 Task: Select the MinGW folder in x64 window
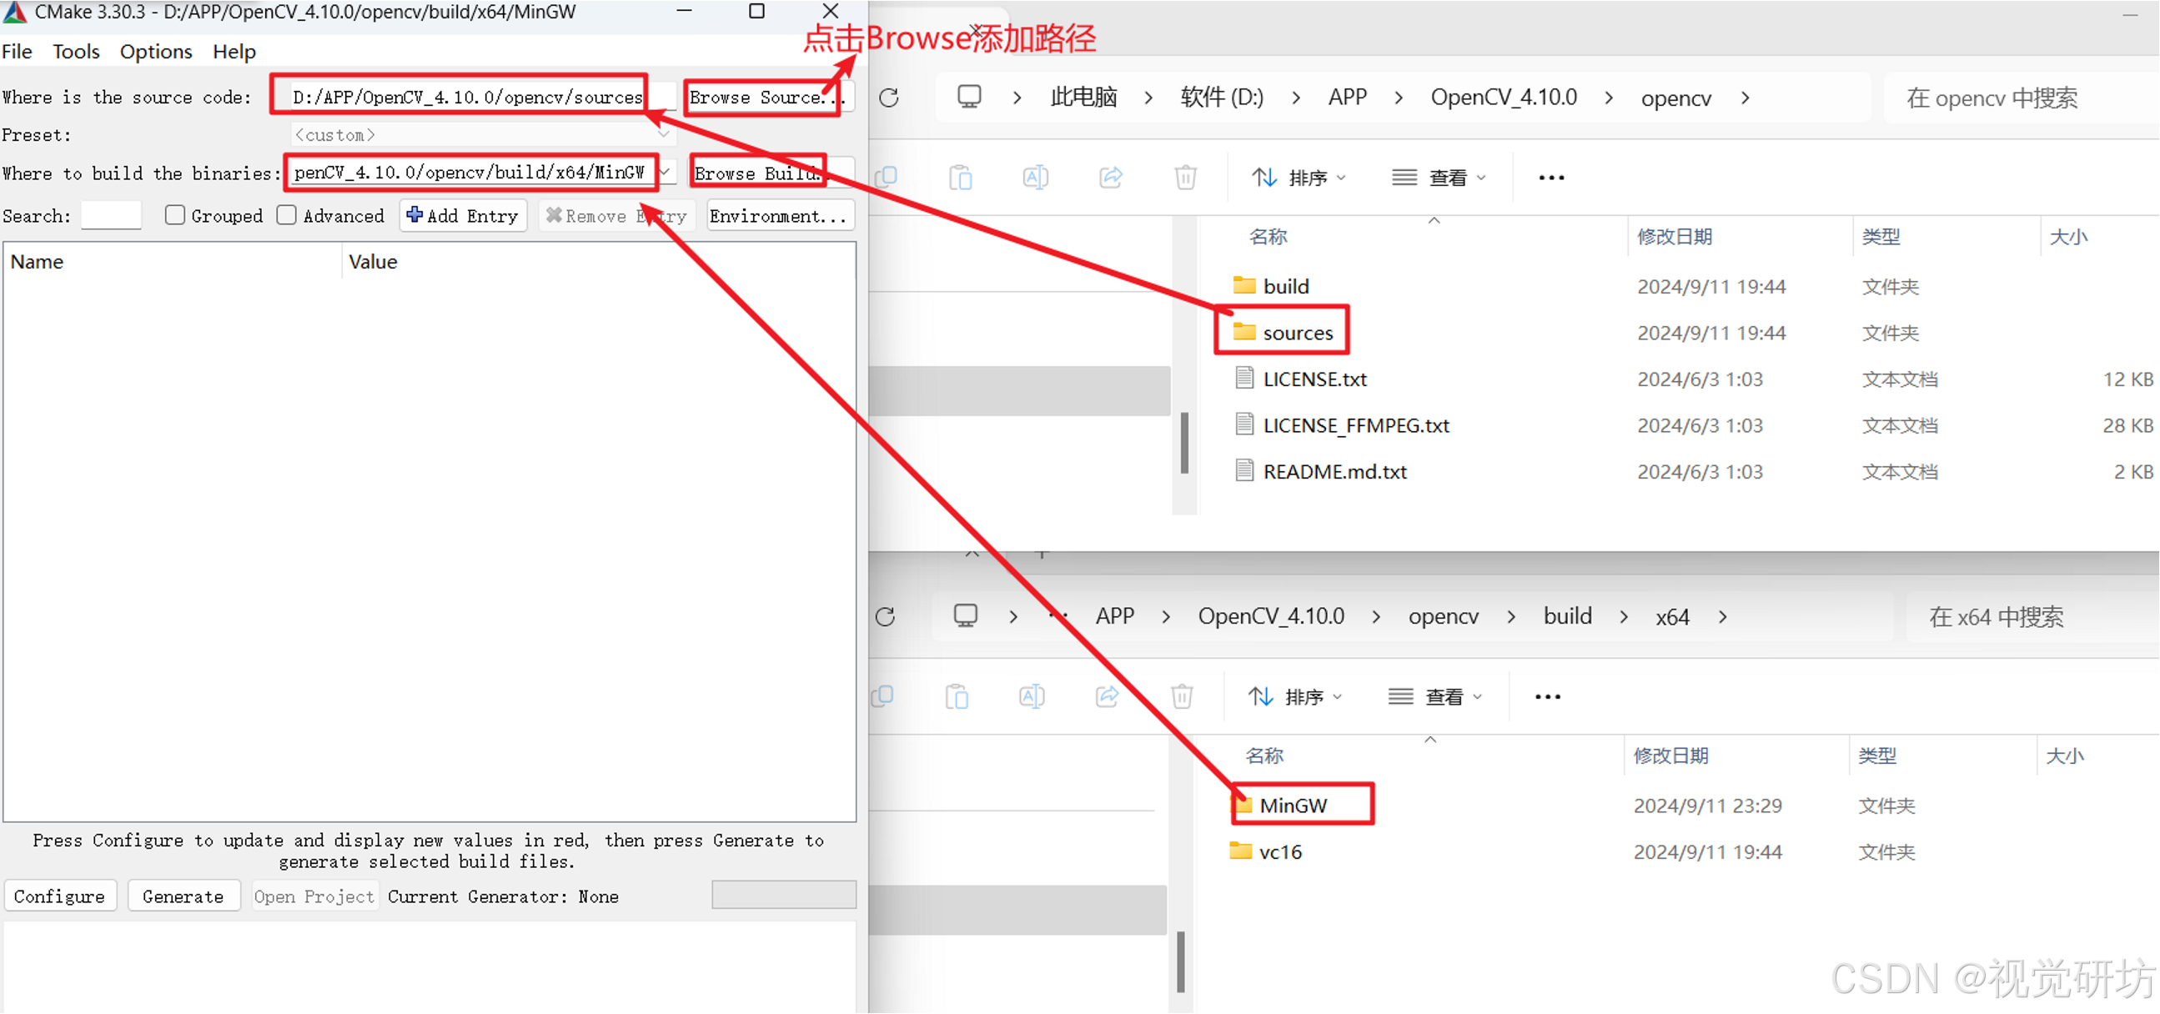click(x=1280, y=806)
